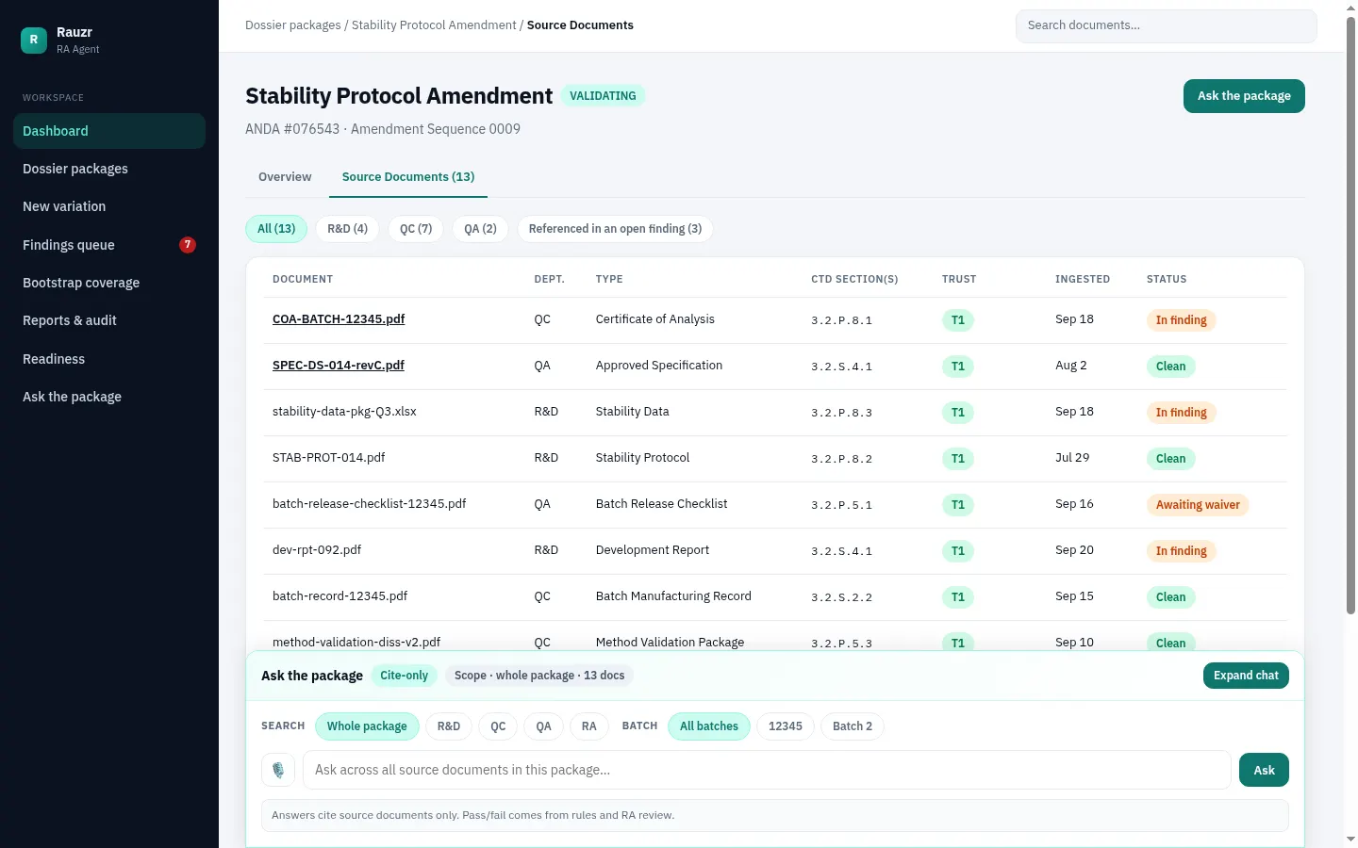Filter documents by R&D (4)
1358x848 pixels.
tap(347, 229)
